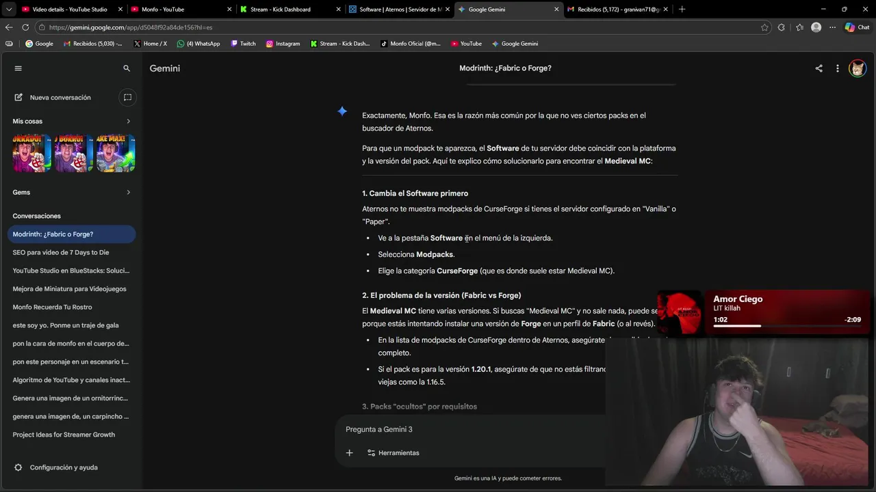Click the Amor Ciego album cover
Viewport: 876px width, 492px height.
(680, 312)
